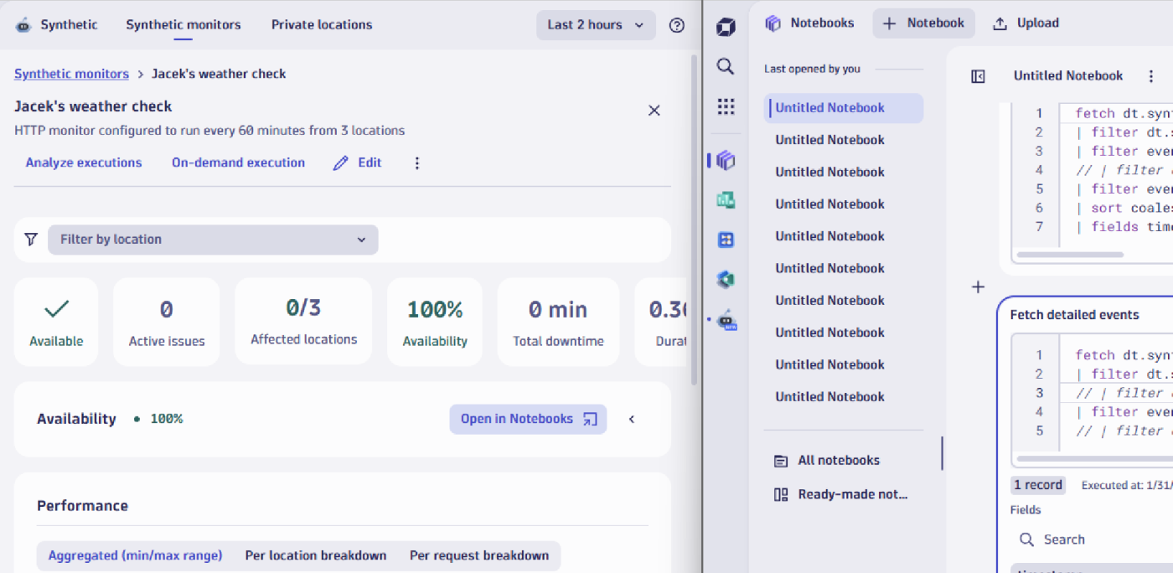Click the Dynatrace logo icon

click(x=726, y=26)
